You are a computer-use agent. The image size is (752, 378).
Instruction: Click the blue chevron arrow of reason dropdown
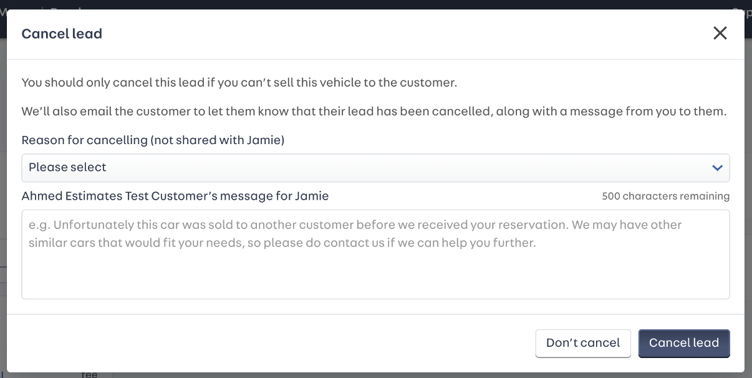point(717,168)
